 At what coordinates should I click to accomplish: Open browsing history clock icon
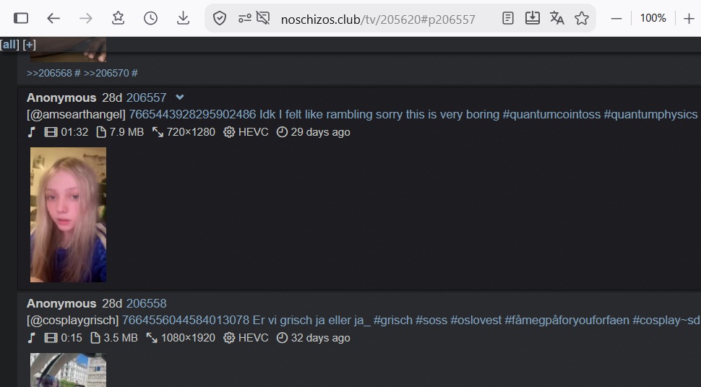(150, 18)
